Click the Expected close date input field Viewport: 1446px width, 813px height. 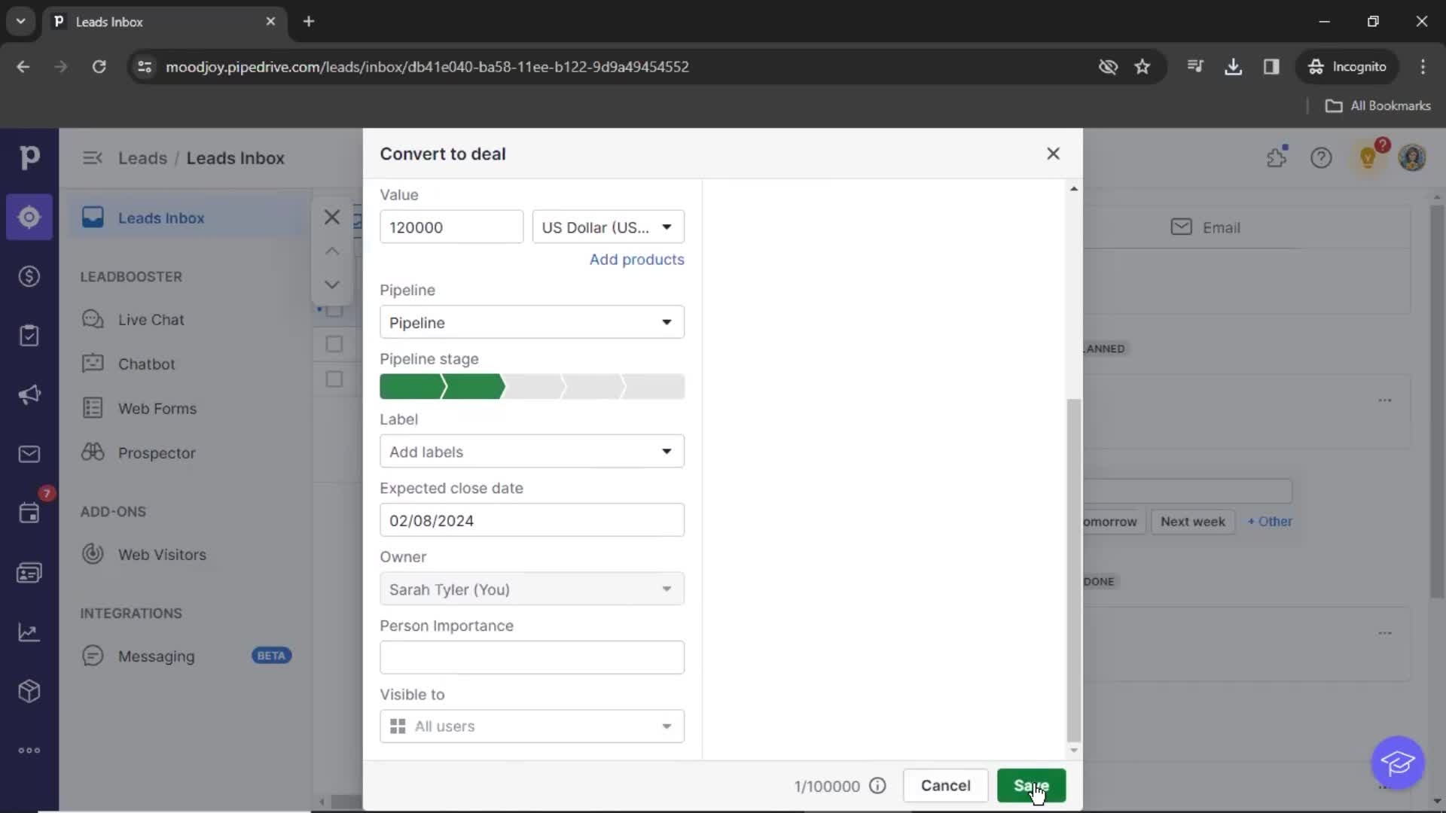point(531,520)
